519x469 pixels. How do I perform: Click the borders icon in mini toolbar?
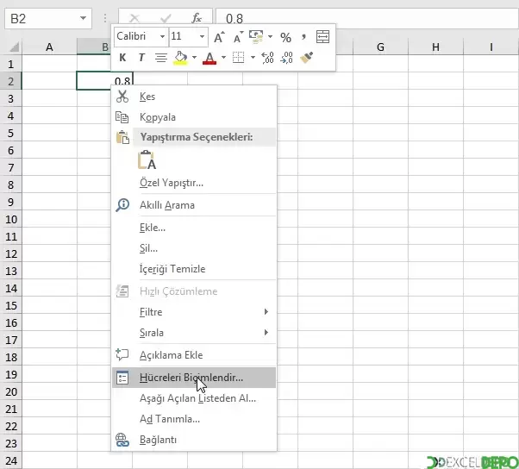click(238, 58)
